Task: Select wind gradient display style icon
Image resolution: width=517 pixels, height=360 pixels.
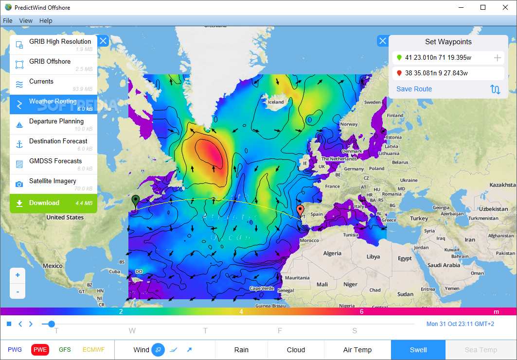Action: pos(158,350)
